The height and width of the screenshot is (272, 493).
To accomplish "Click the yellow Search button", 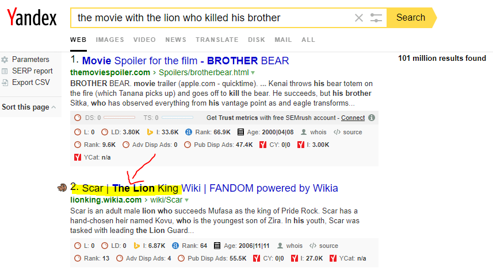I will click(x=411, y=18).
